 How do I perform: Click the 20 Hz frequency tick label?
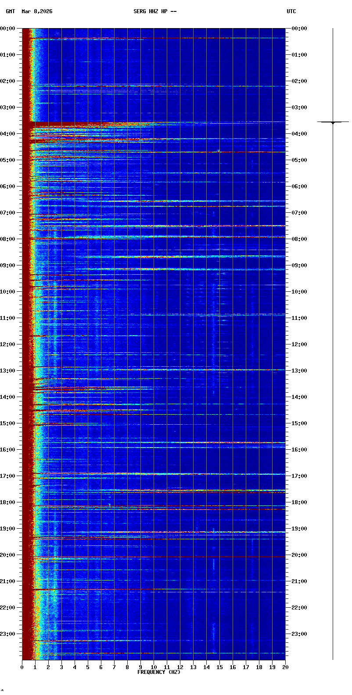click(x=285, y=667)
